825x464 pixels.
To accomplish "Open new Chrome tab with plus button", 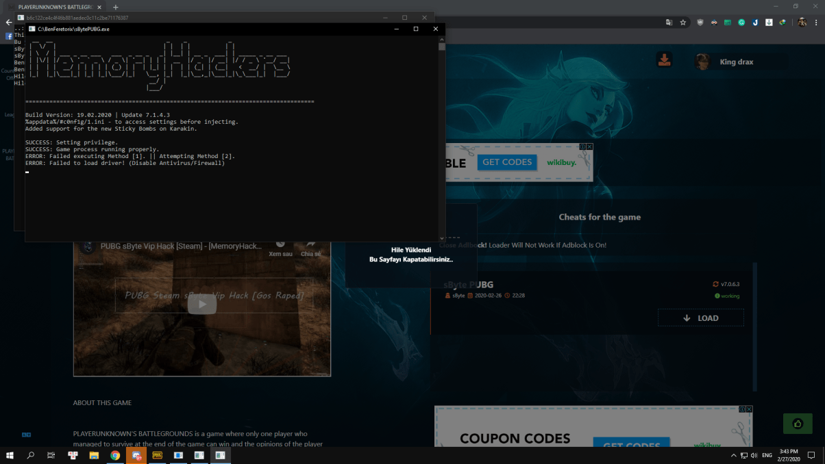I will 115,7.
